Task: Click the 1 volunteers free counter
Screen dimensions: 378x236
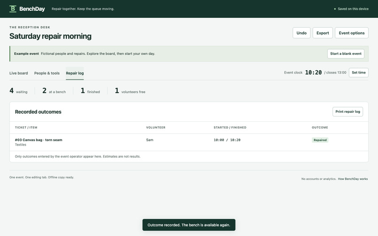Action: pos(130,91)
